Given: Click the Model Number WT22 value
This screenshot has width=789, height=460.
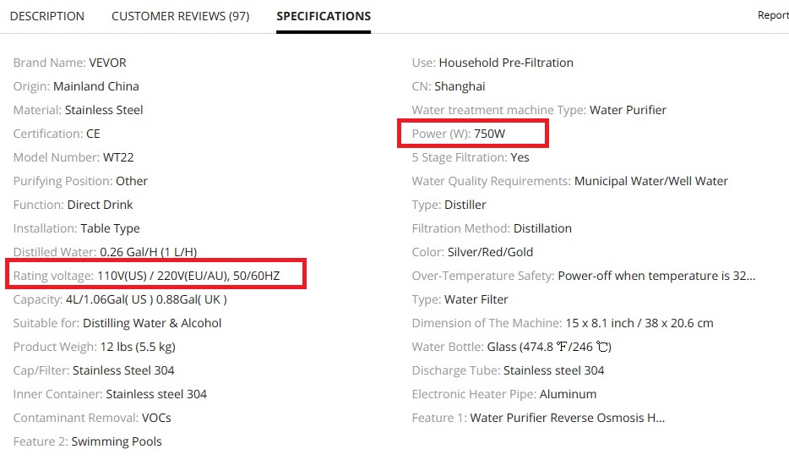Looking at the screenshot, I should point(117,157).
